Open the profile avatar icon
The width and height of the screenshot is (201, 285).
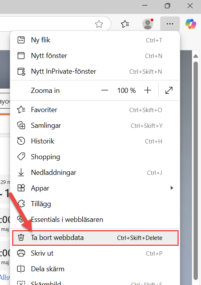coord(148,24)
